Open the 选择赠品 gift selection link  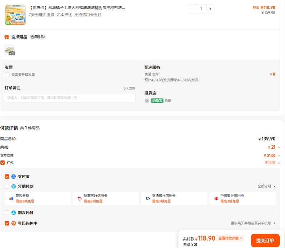coord(38,37)
